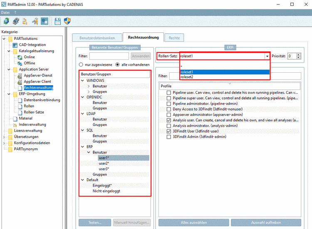Click the Offline update icon in the tree
The height and width of the screenshot is (229, 312).
click(x=20, y=64)
